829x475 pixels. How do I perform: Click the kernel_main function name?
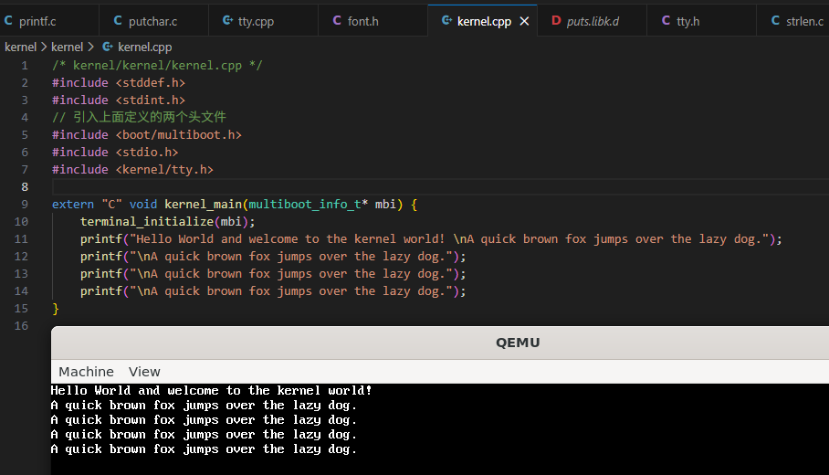pyautogui.click(x=203, y=204)
